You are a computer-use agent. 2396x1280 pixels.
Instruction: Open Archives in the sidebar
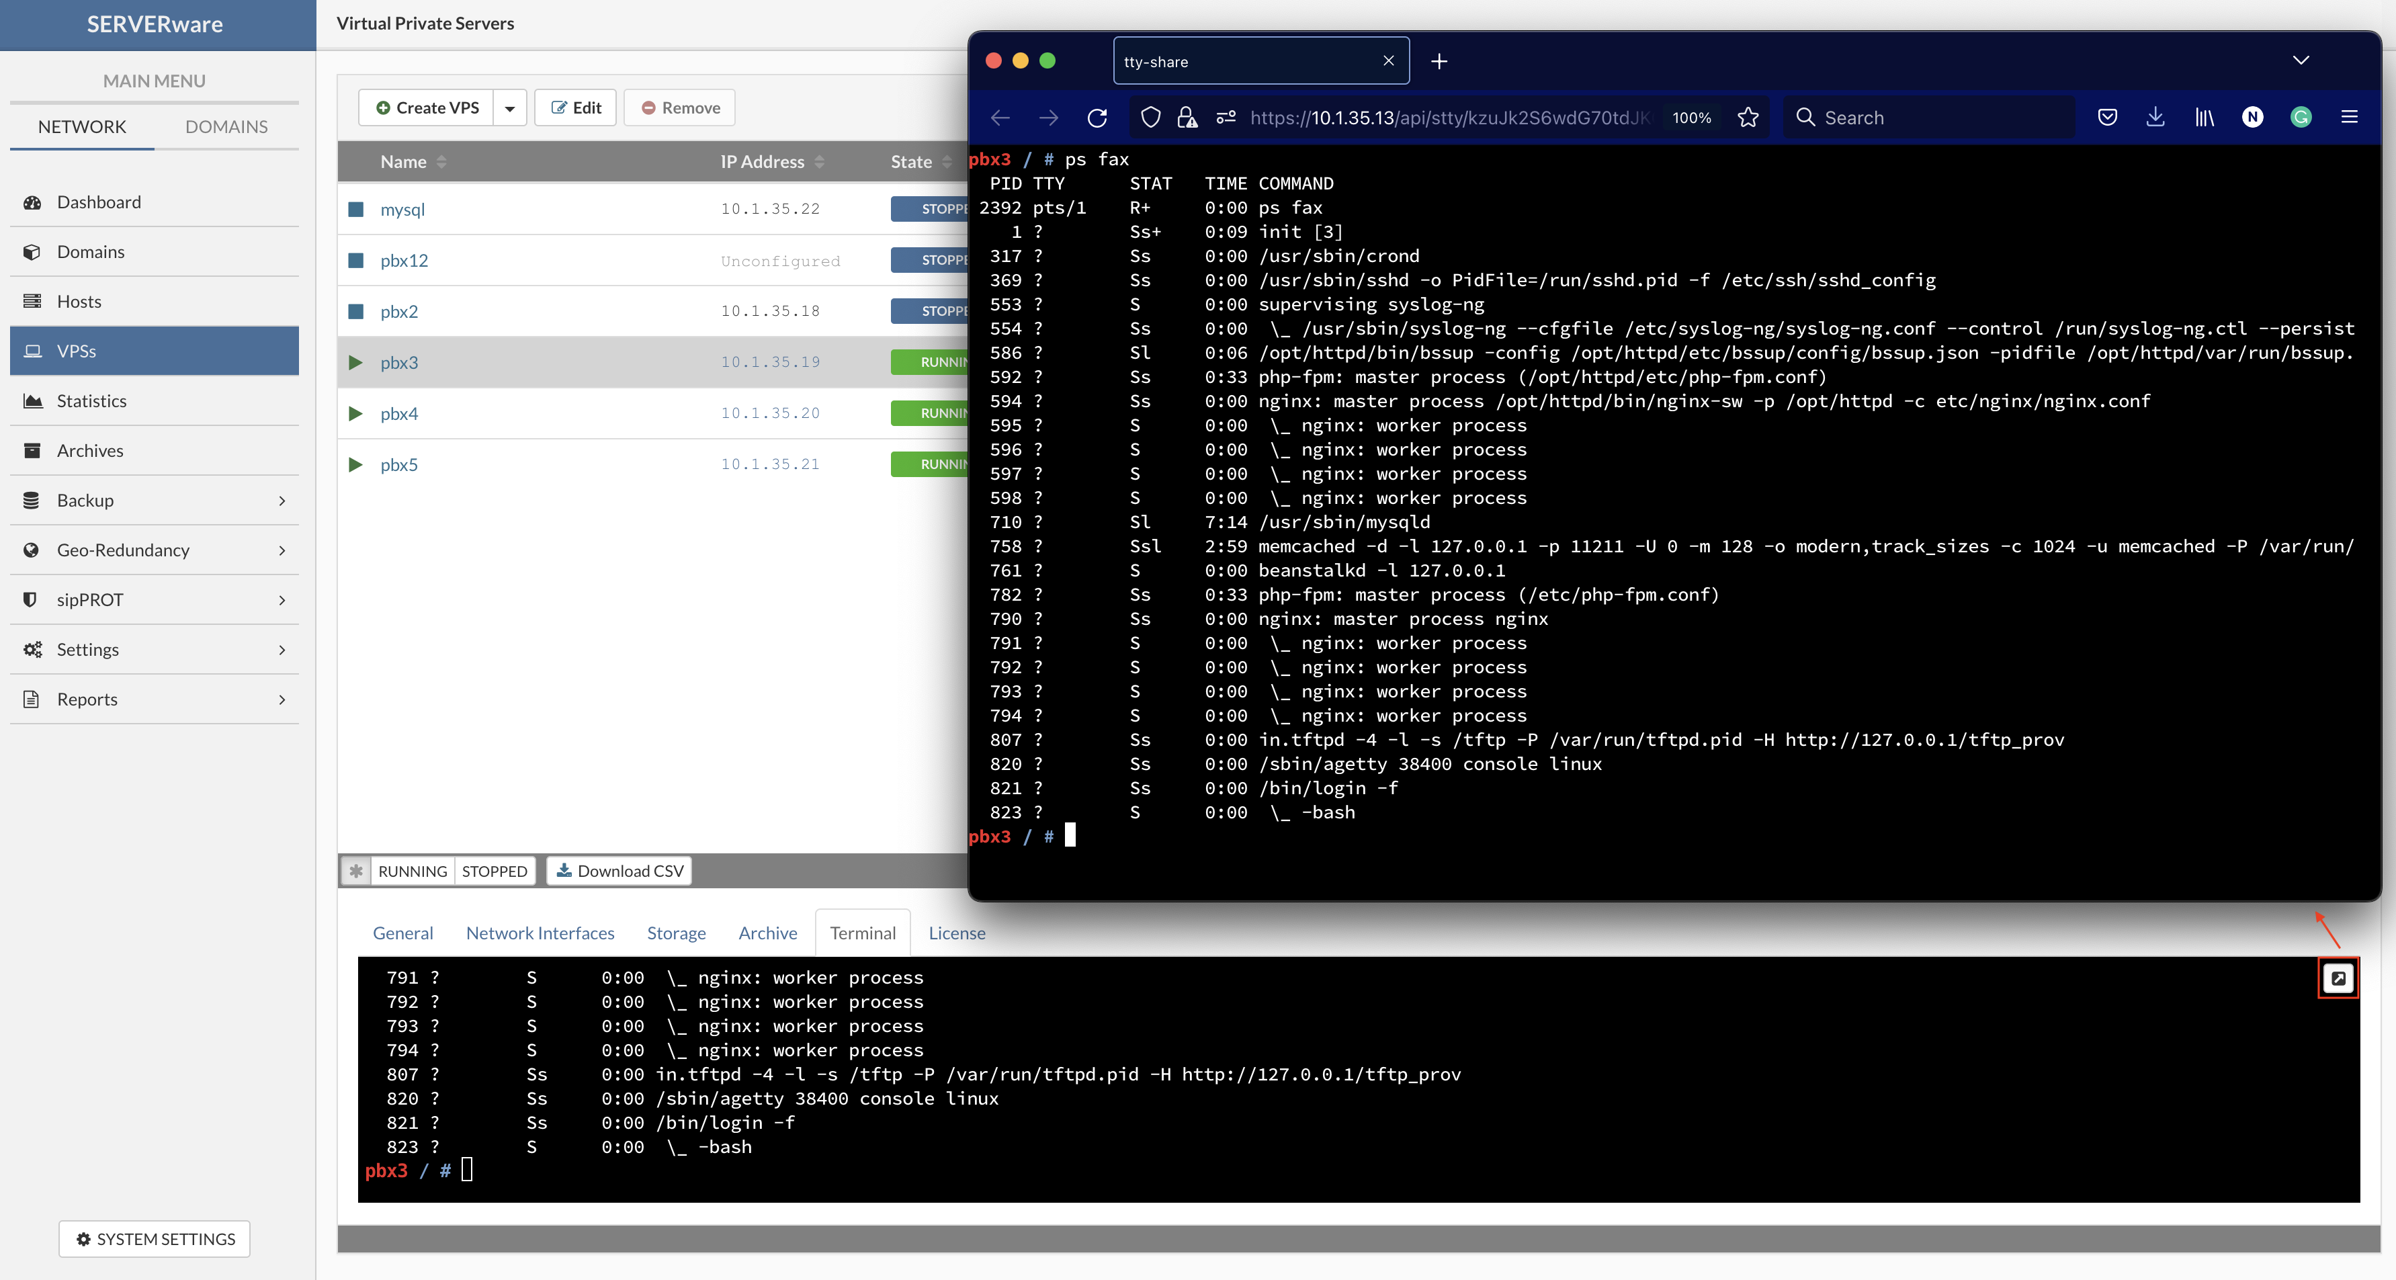pyautogui.click(x=155, y=450)
